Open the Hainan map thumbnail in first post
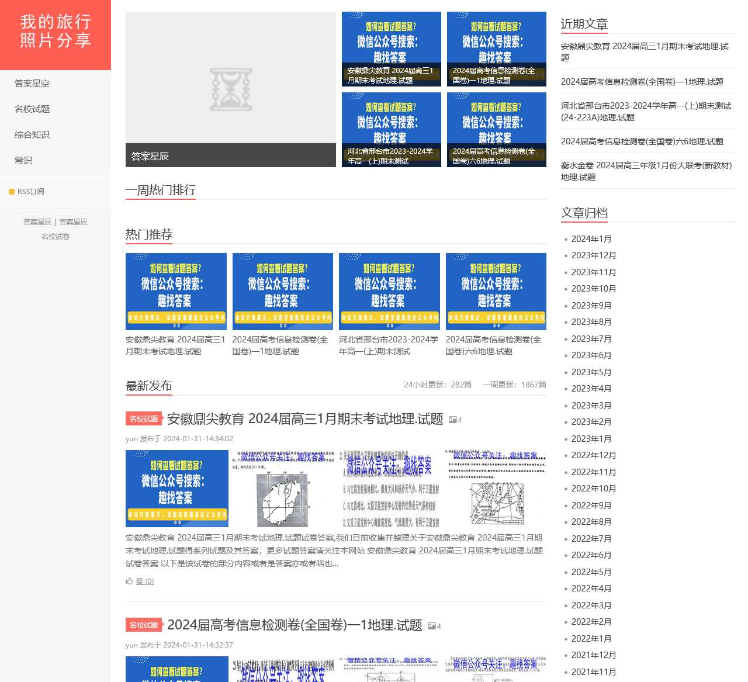The image size is (748, 682). click(283, 489)
